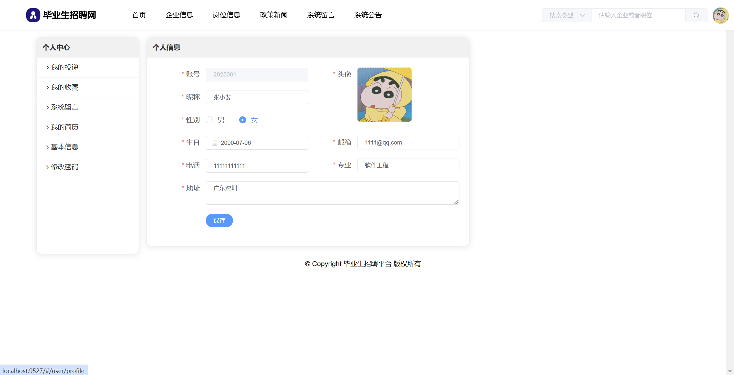Click the calendar icon in birthday field

pos(214,143)
